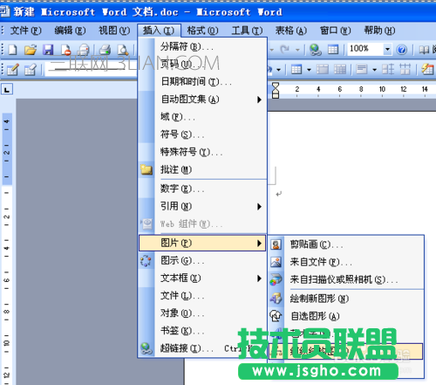
Task: Click the Open folder toolbar icon
Action: (31, 50)
